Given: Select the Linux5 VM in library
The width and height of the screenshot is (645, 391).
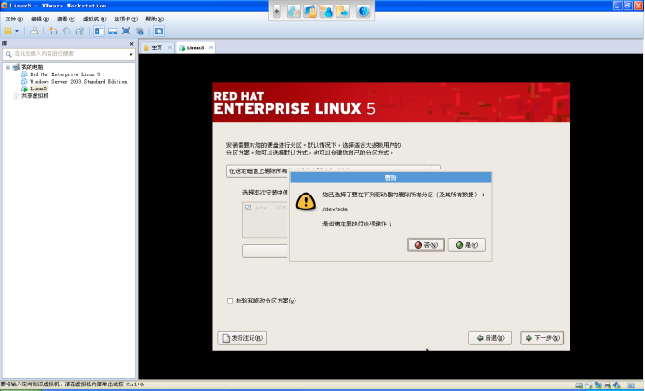Looking at the screenshot, I should (x=38, y=88).
